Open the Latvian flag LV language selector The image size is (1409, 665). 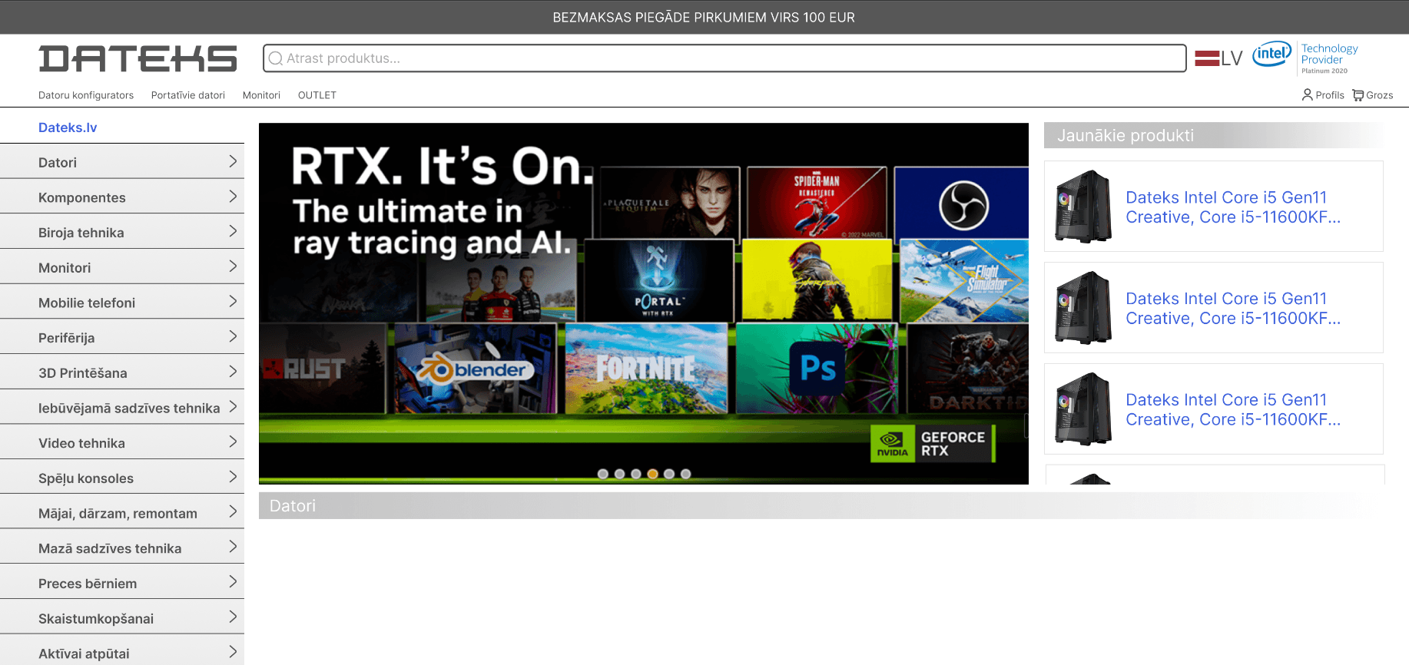pyautogui.click(x=1218, y=58)
